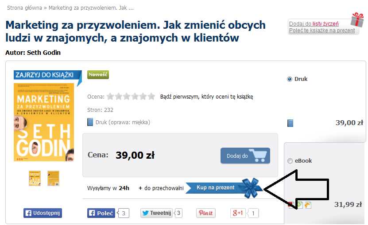Click the Facebook Poleć button

[x=101, y=213]
